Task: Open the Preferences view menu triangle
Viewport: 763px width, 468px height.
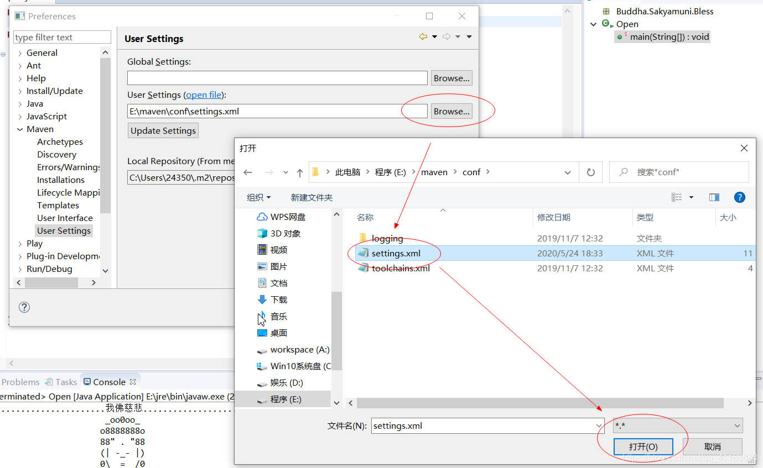Action: pos(469,36)
